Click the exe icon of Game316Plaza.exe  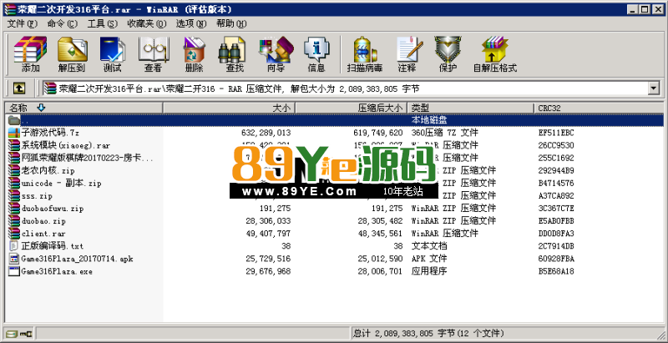tap(14, 271)
